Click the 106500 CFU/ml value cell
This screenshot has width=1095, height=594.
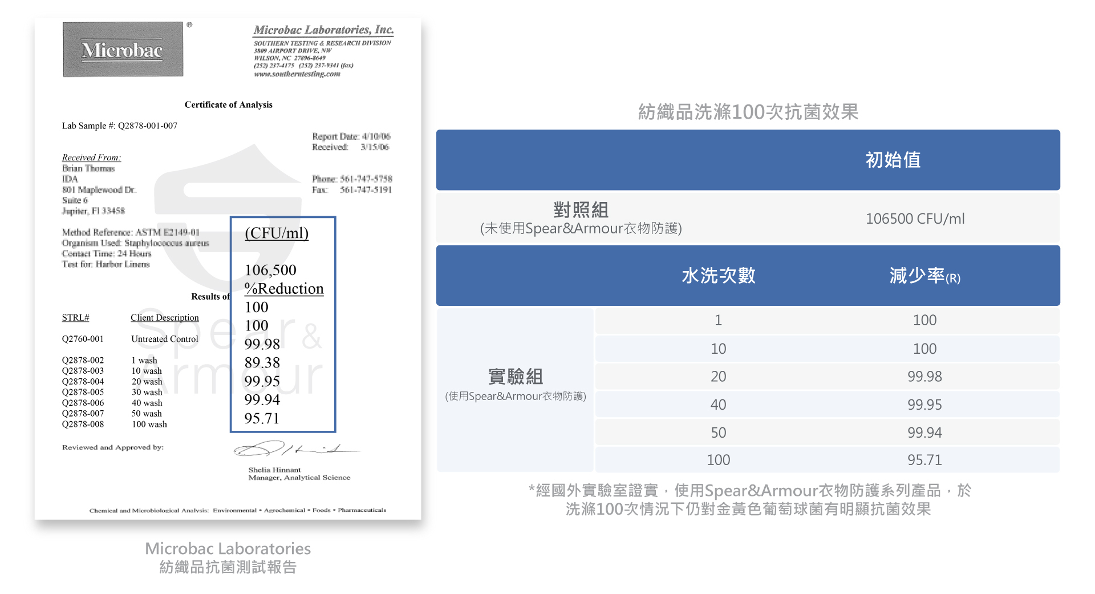click(x=915, y=219)
